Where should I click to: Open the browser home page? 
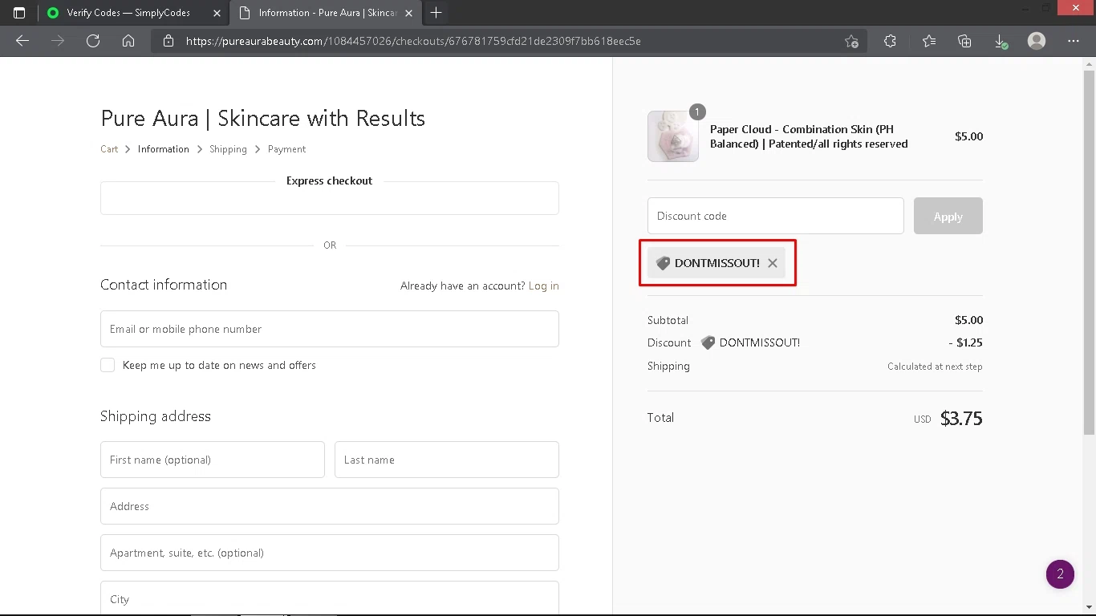[128, 41]
